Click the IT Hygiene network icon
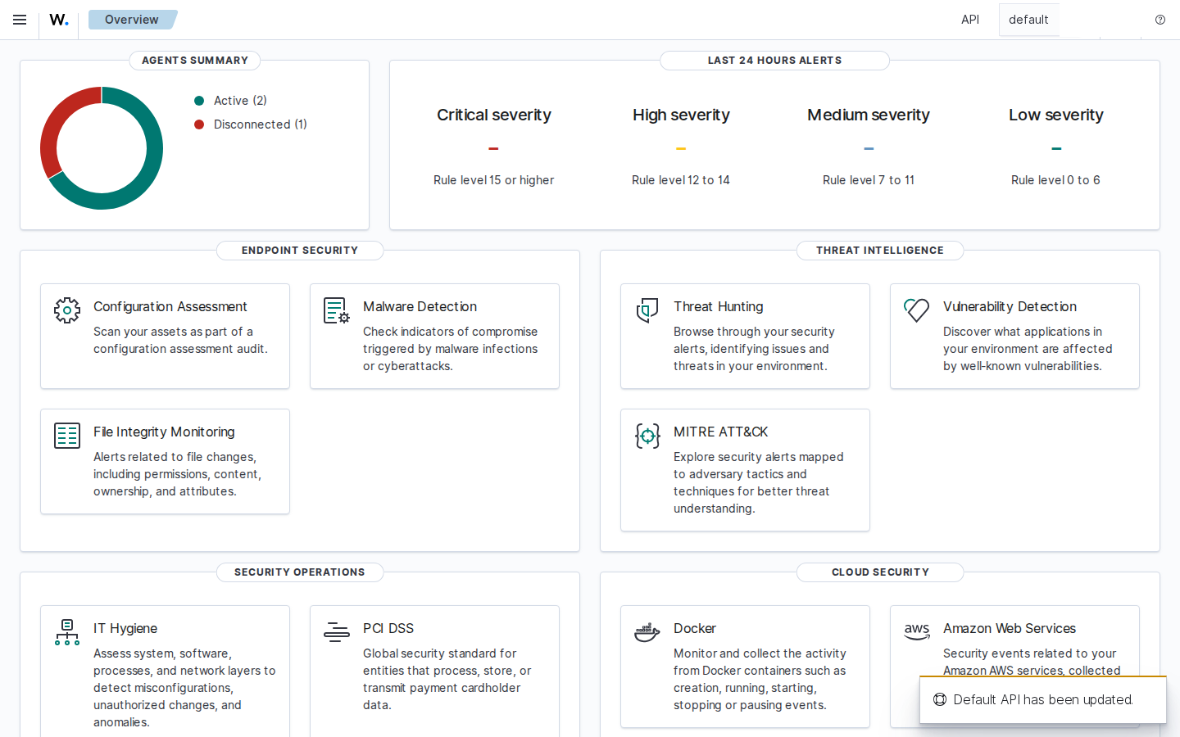This screenshot has height=737, width=1180. point(67,632)
